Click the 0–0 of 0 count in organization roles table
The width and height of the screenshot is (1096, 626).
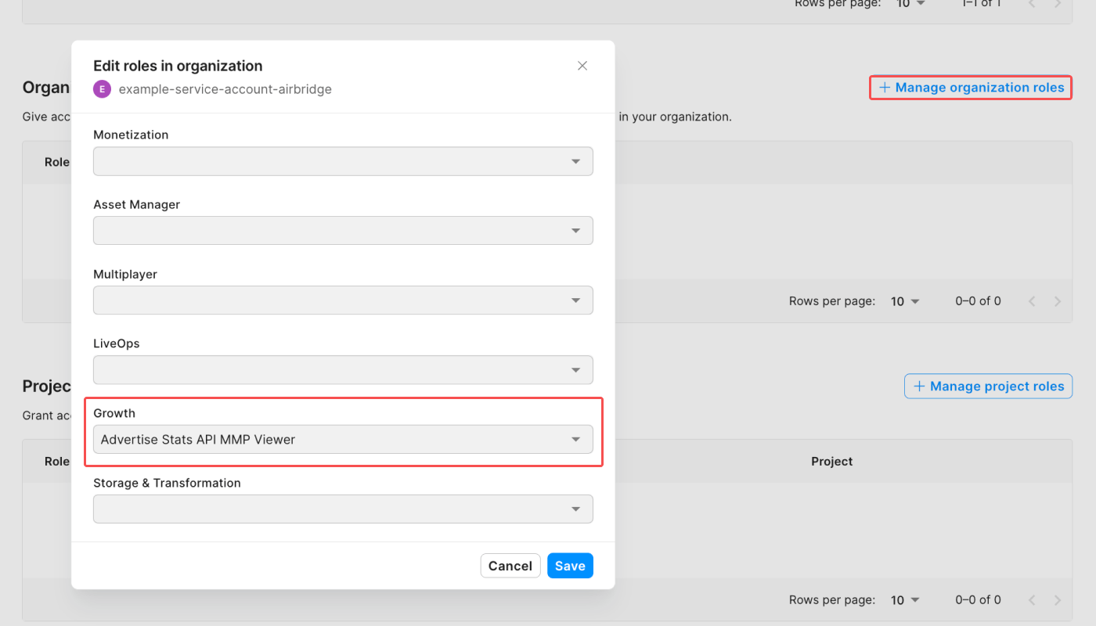tap(978, 301)
